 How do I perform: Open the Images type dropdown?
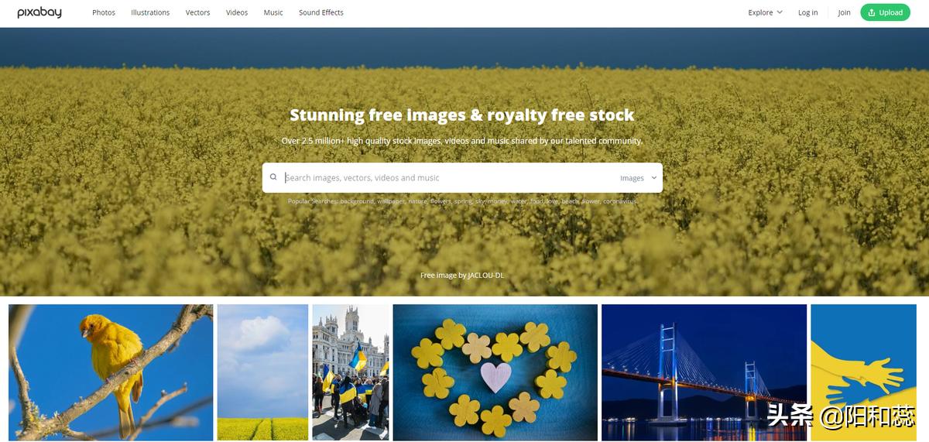tap(638, 178)
